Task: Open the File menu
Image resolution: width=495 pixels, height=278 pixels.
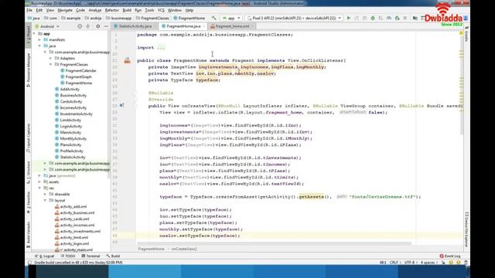Action: pyautogui.click(x=29, y=10)
